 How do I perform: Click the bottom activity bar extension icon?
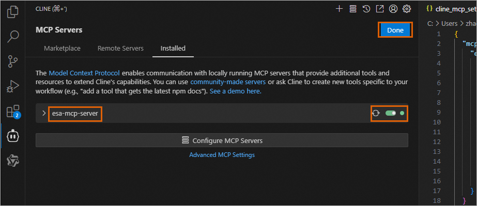[x=13, y=161]
